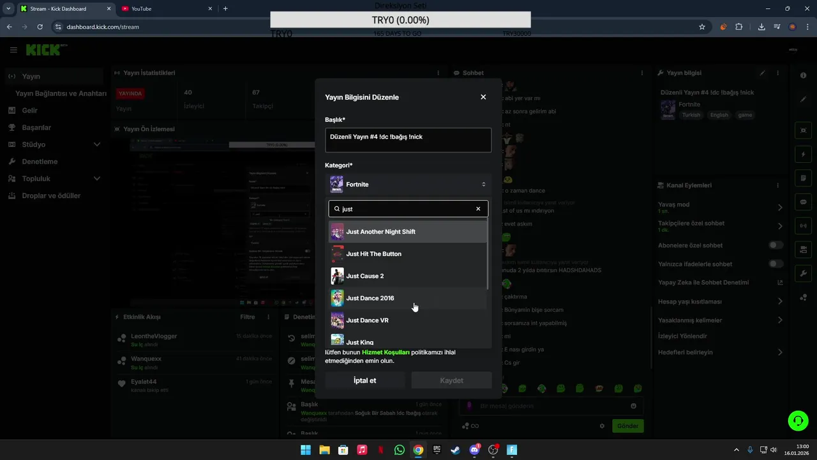Screen dimensions: 817x460
Task: Toggle Abonelere özel sohbet switch
Action: point(776,245)
